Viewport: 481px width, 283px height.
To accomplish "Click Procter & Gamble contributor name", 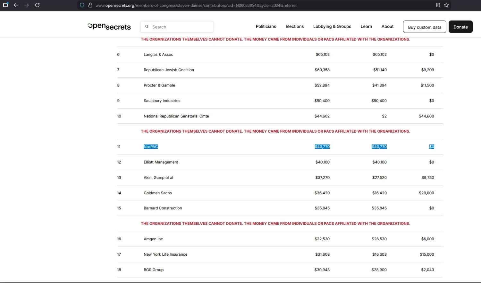I will 159,85.
